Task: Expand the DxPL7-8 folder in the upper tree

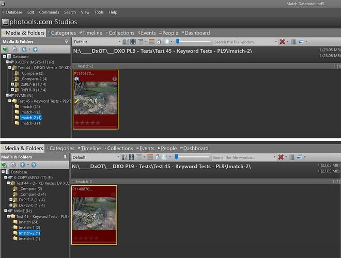Action: (12, 84)
